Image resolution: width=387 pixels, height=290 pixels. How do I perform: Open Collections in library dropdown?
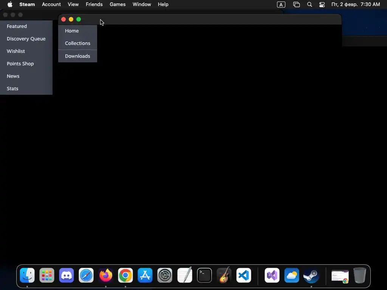[77, 43]
